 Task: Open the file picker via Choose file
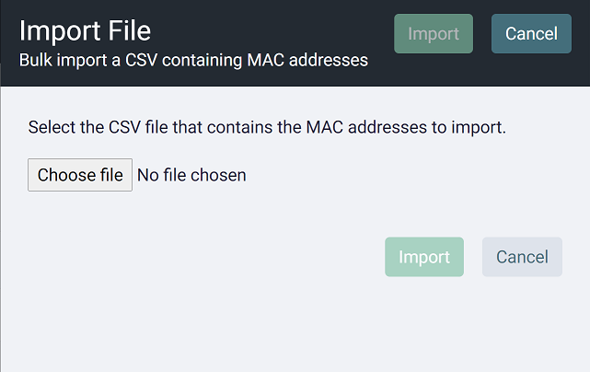pyautogui.click(x=80, y=175)
